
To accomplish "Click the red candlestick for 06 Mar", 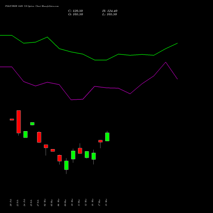I will pyautogui.click(x=60, y=158).
